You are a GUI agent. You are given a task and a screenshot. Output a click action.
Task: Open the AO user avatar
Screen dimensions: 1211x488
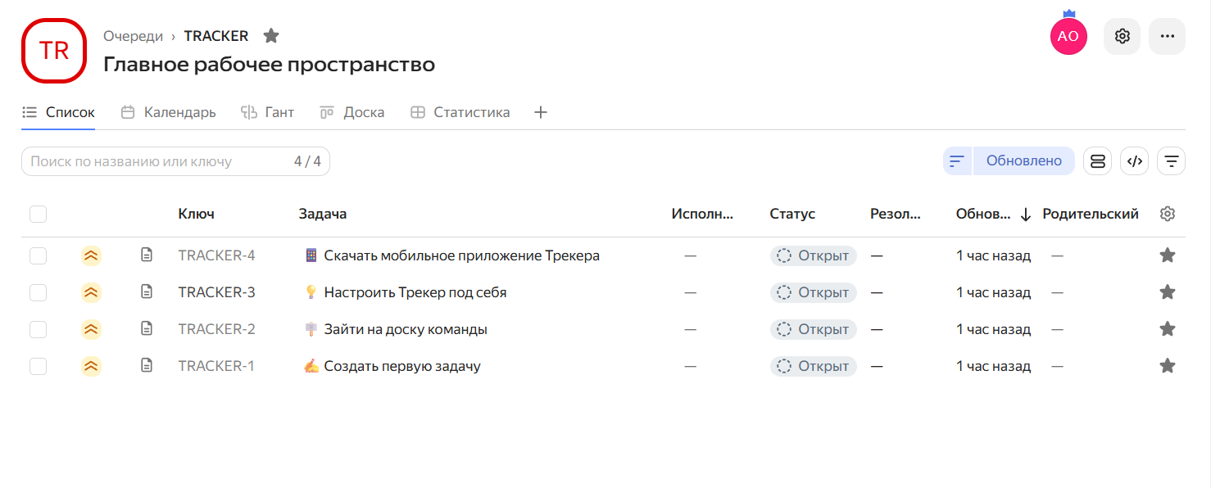[x=1068, y=36]
